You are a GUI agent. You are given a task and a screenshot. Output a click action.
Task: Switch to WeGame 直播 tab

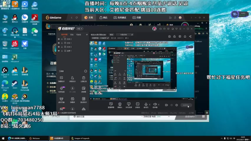pyautogui.click(x=137, y=18)
